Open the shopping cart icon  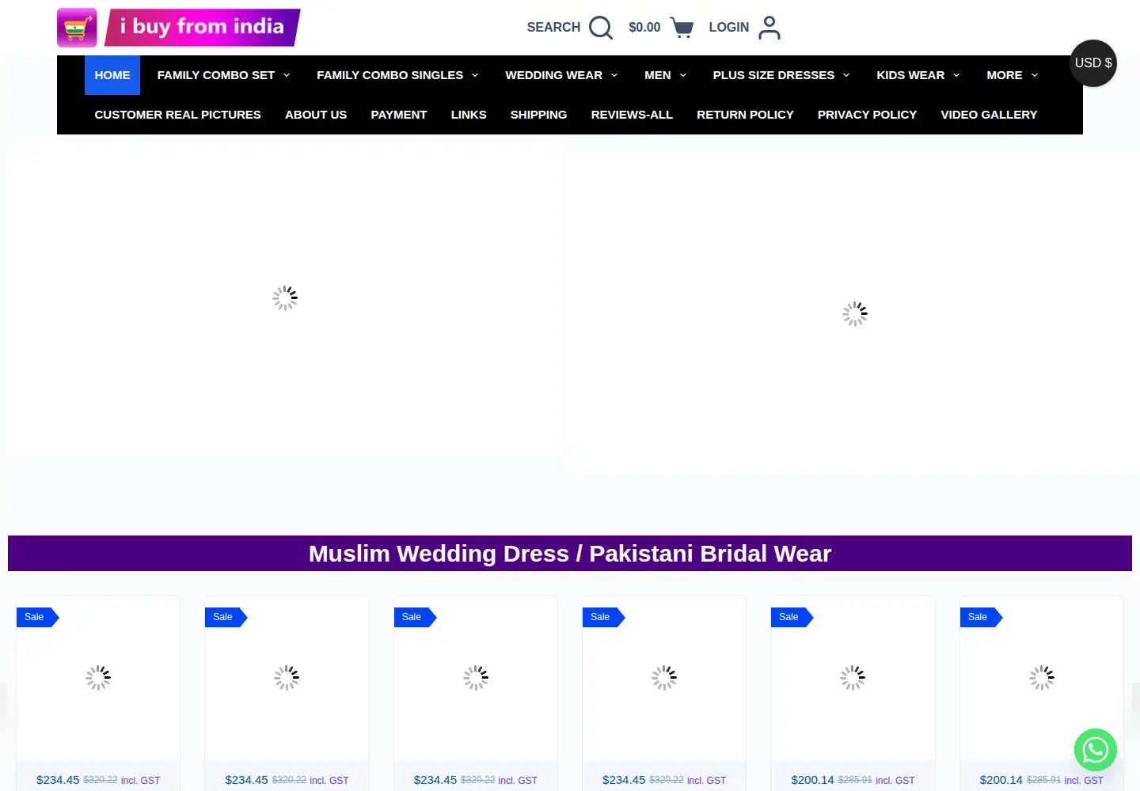(682, 28)
